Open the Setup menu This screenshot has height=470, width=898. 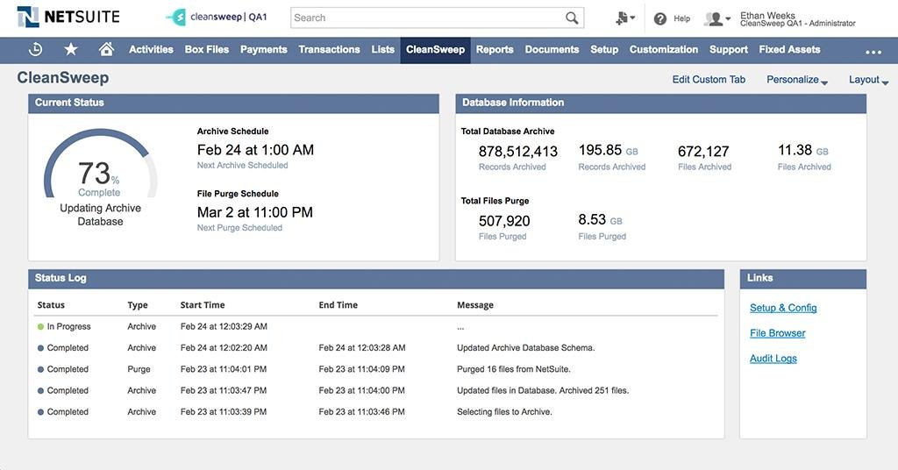point(604,50)
